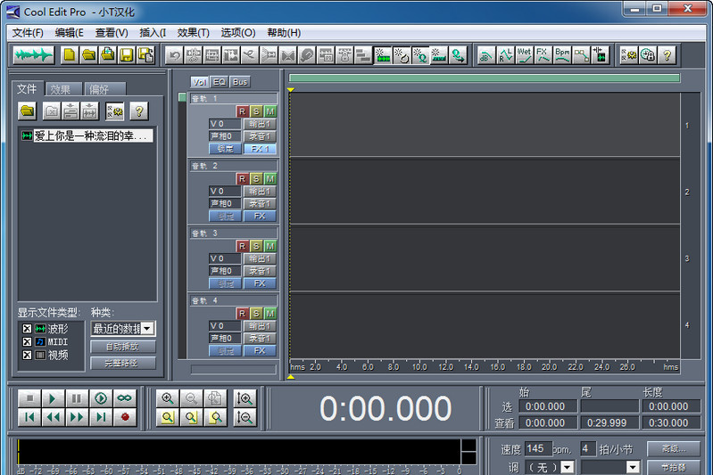Save session floppy disk icon
Screen dimensions: 713x475
coord(127,55)
